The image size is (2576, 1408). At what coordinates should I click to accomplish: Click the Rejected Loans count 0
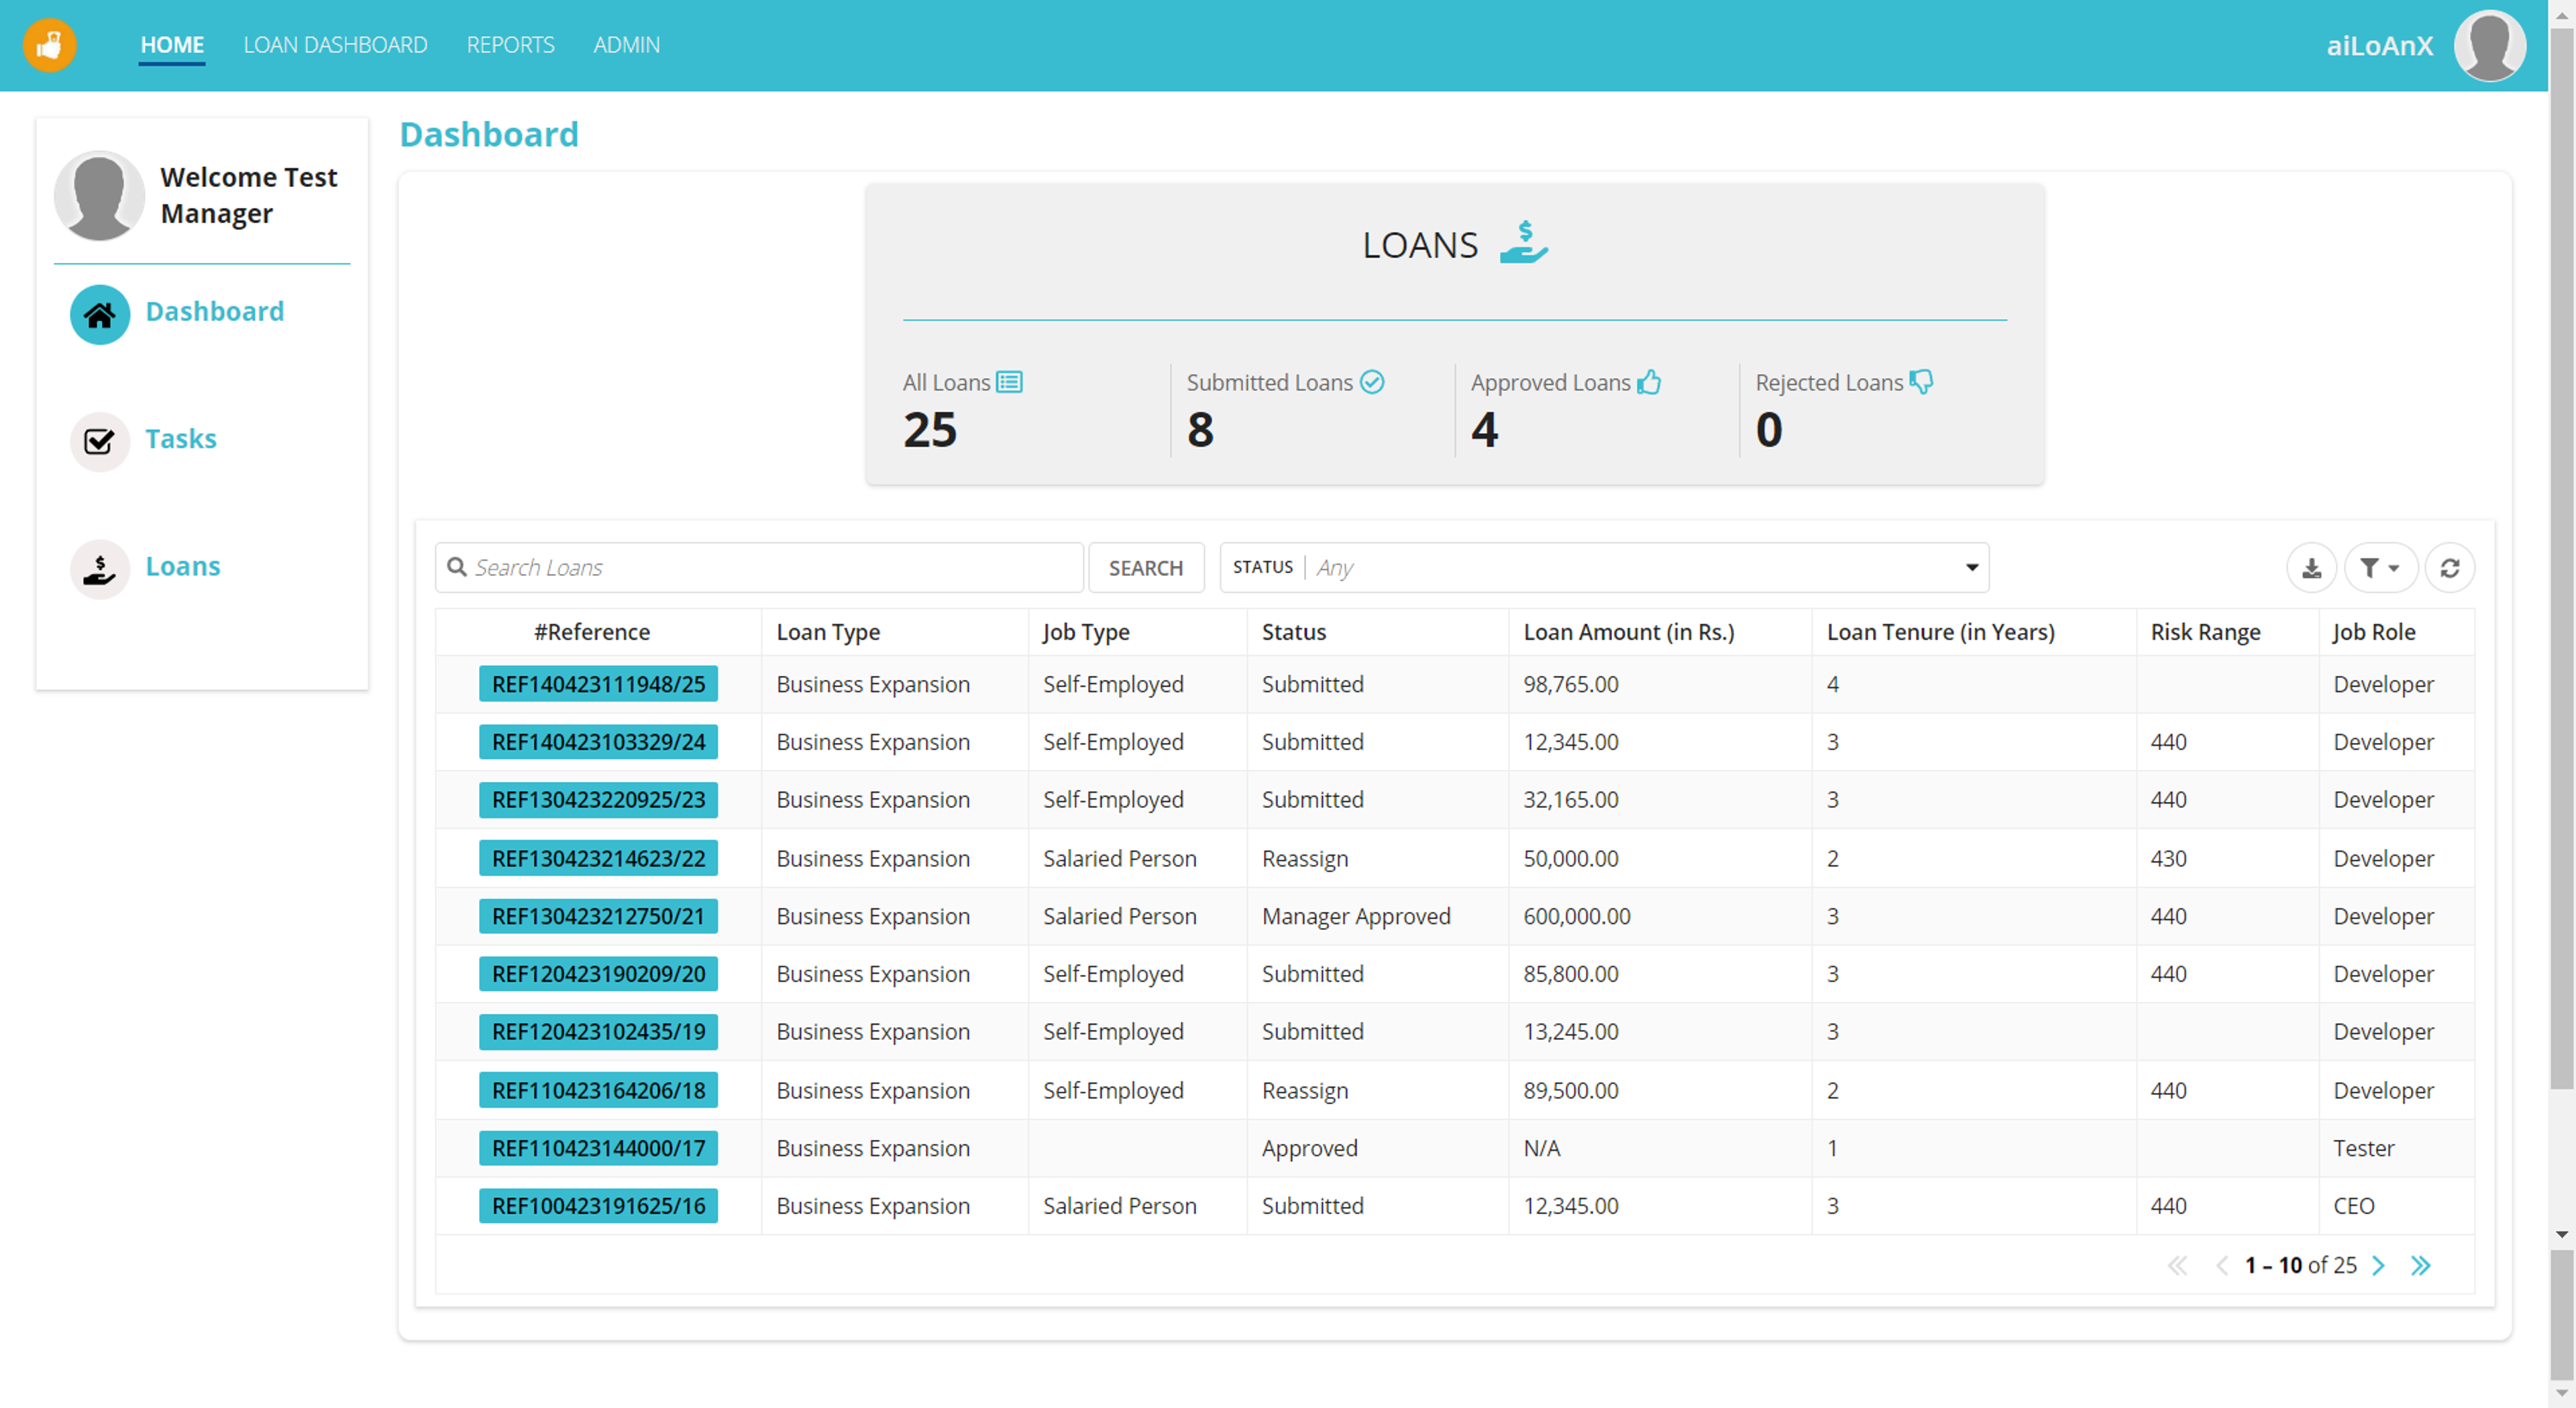(1769, 430)
